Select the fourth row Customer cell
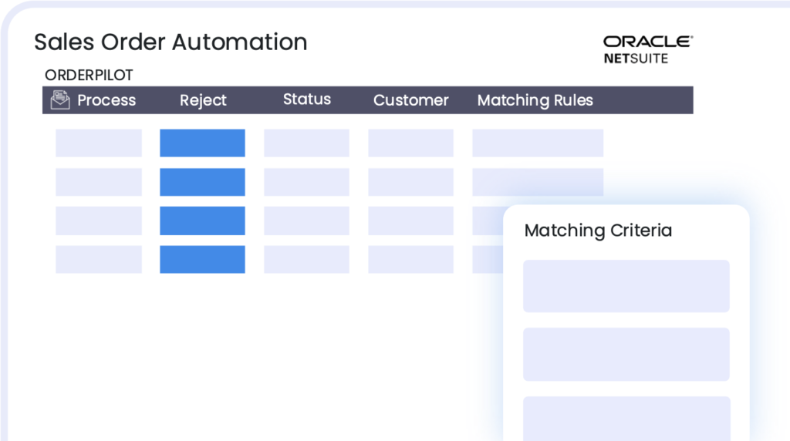Viewport: 790px width, 441px height. [410, 259]
